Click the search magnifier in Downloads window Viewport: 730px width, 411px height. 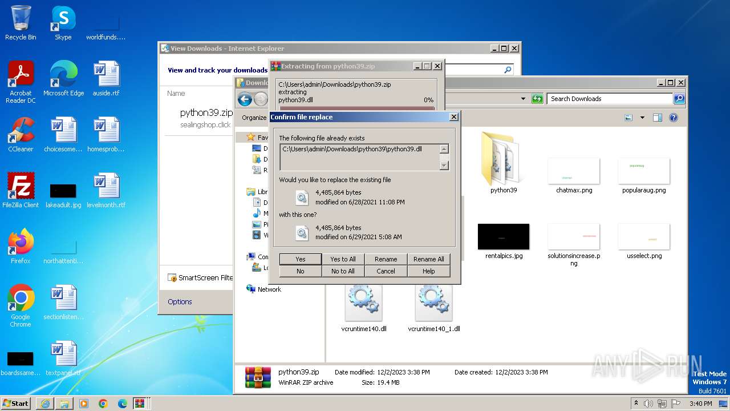(679, 99)
